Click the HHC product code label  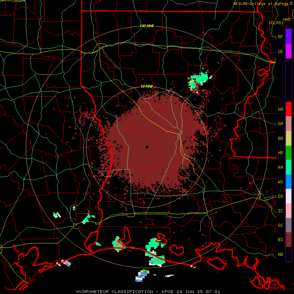coord(287,20)
